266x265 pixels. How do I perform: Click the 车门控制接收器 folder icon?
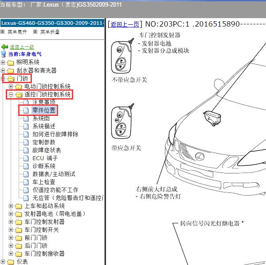[x=19, y=254]
